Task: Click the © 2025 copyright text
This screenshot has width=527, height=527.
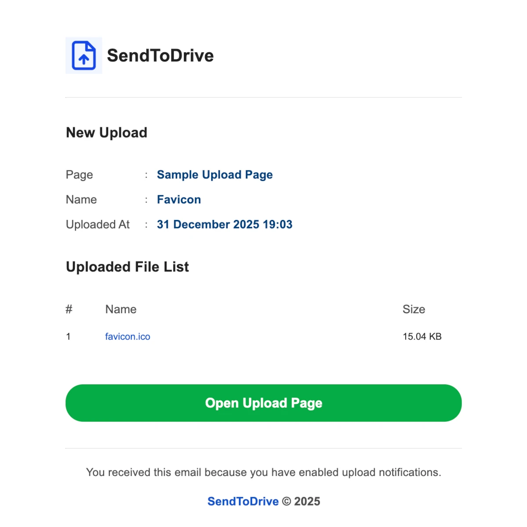Action: click(301, 502)
